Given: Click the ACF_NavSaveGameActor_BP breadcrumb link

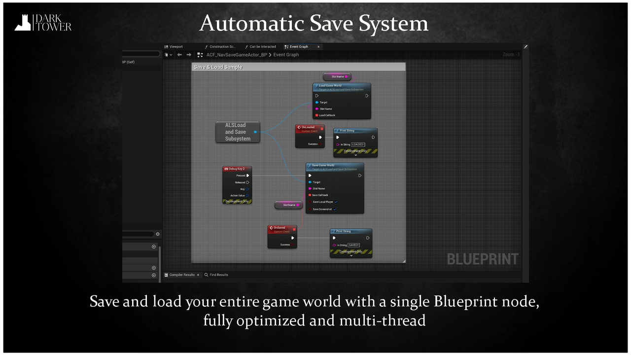Looking at the screenshot, I should [x=237, y=55].
